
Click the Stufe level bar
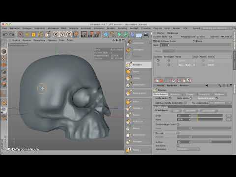[x=196, y=45]
